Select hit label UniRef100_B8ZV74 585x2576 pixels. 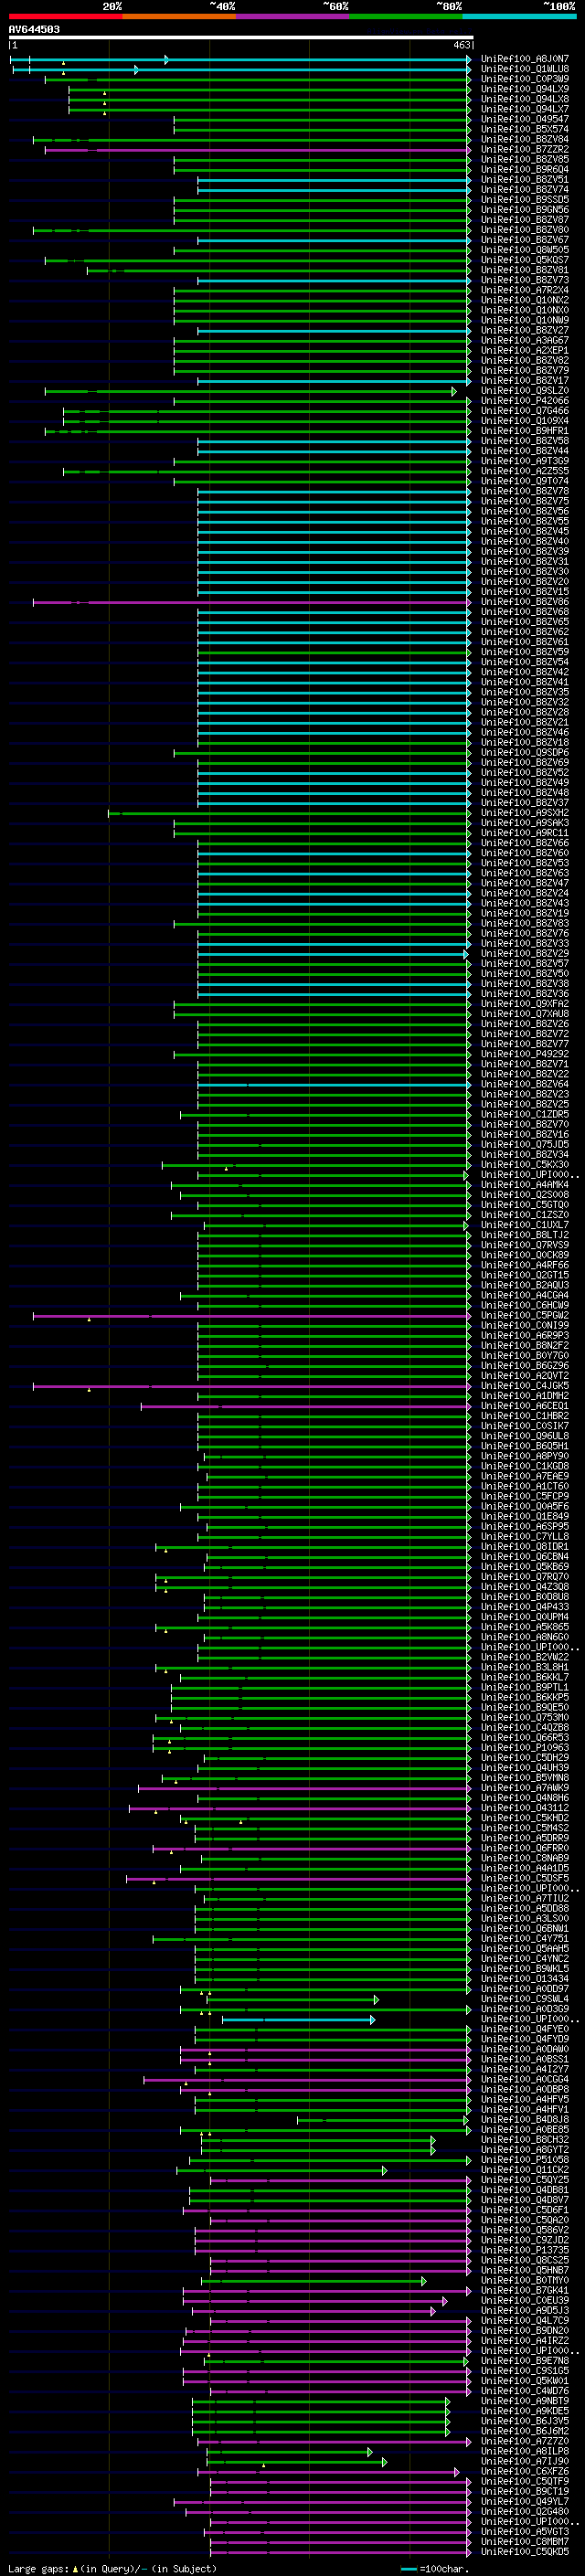coord(525,189)
